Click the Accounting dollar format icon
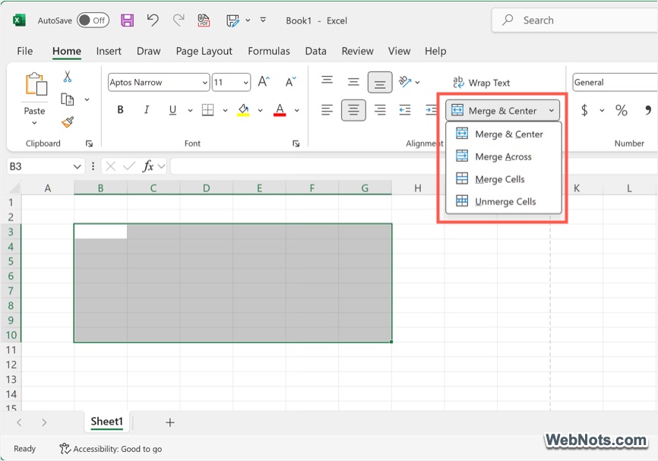The width and height of the screenshot is (658, 461). [x=584, y=110]
